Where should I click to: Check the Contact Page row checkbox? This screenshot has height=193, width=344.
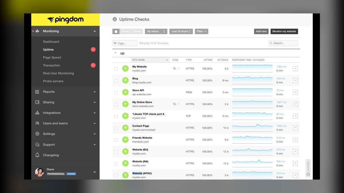[116, 128]
